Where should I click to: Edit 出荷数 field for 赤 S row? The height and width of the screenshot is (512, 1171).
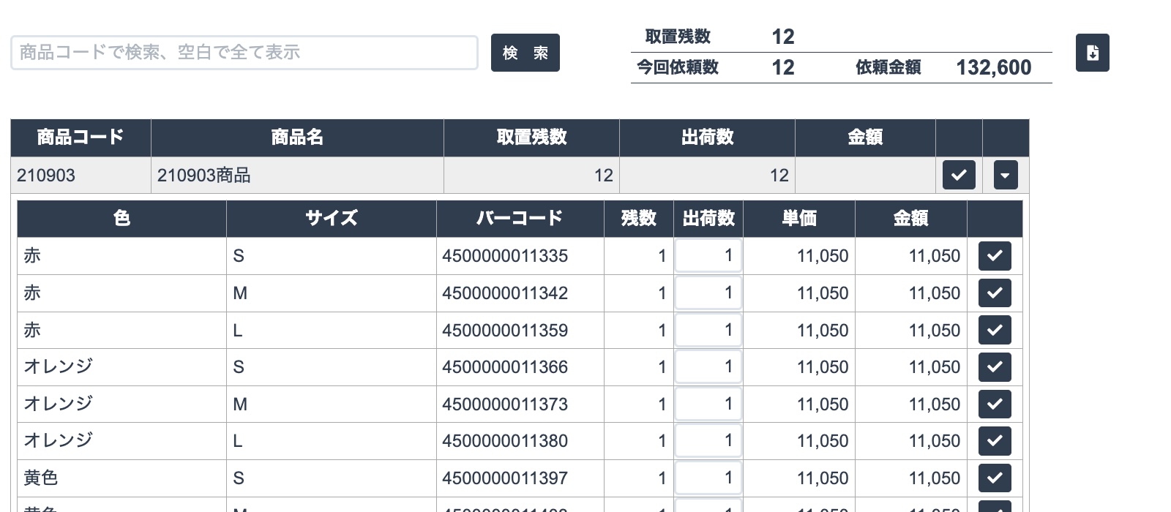pyautogui.click(x=708, y=255)
